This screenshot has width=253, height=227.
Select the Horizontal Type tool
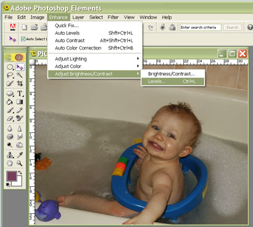[20, 93]
